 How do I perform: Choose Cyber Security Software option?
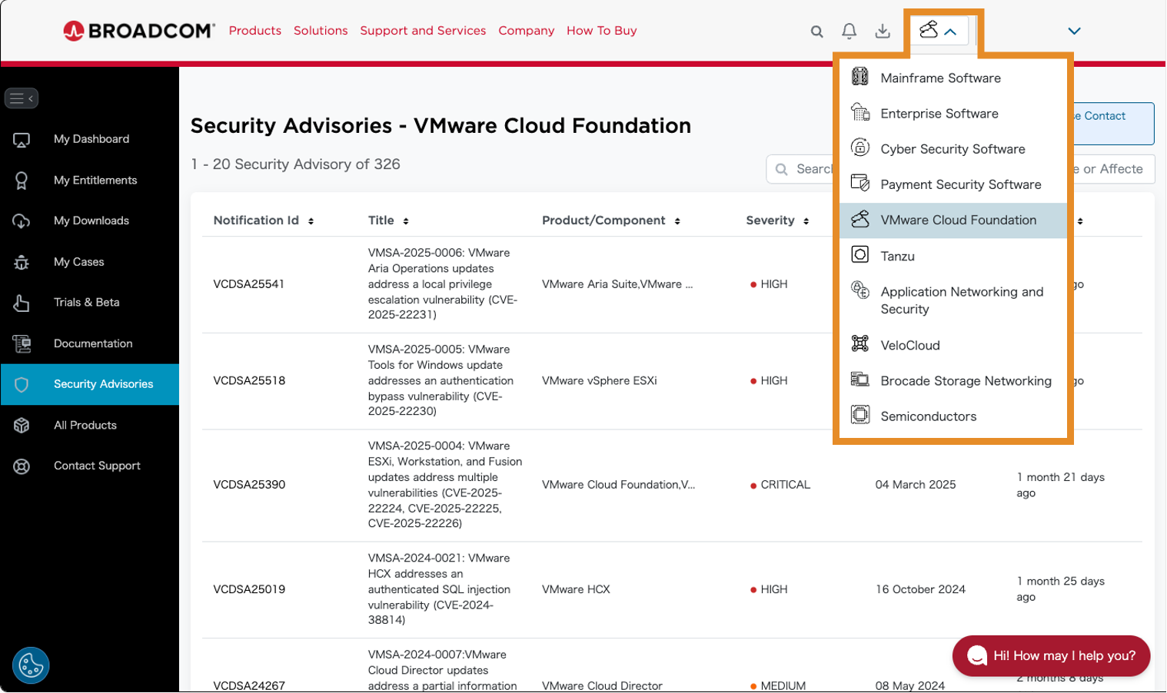953,149
